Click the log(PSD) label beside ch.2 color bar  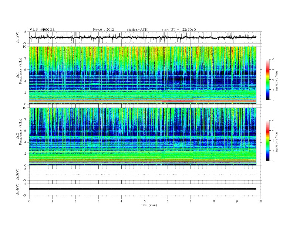click(x=277, y=142)
